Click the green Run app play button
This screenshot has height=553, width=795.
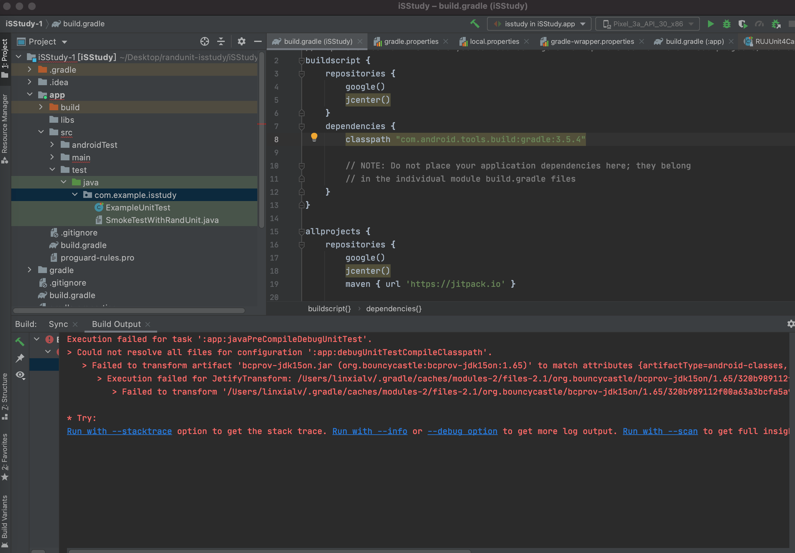710,24
